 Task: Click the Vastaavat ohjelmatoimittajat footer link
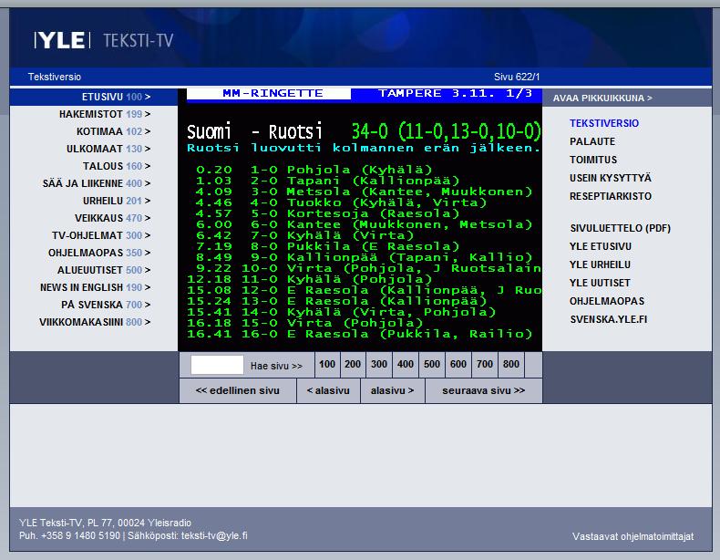click(x=633, y=536)
